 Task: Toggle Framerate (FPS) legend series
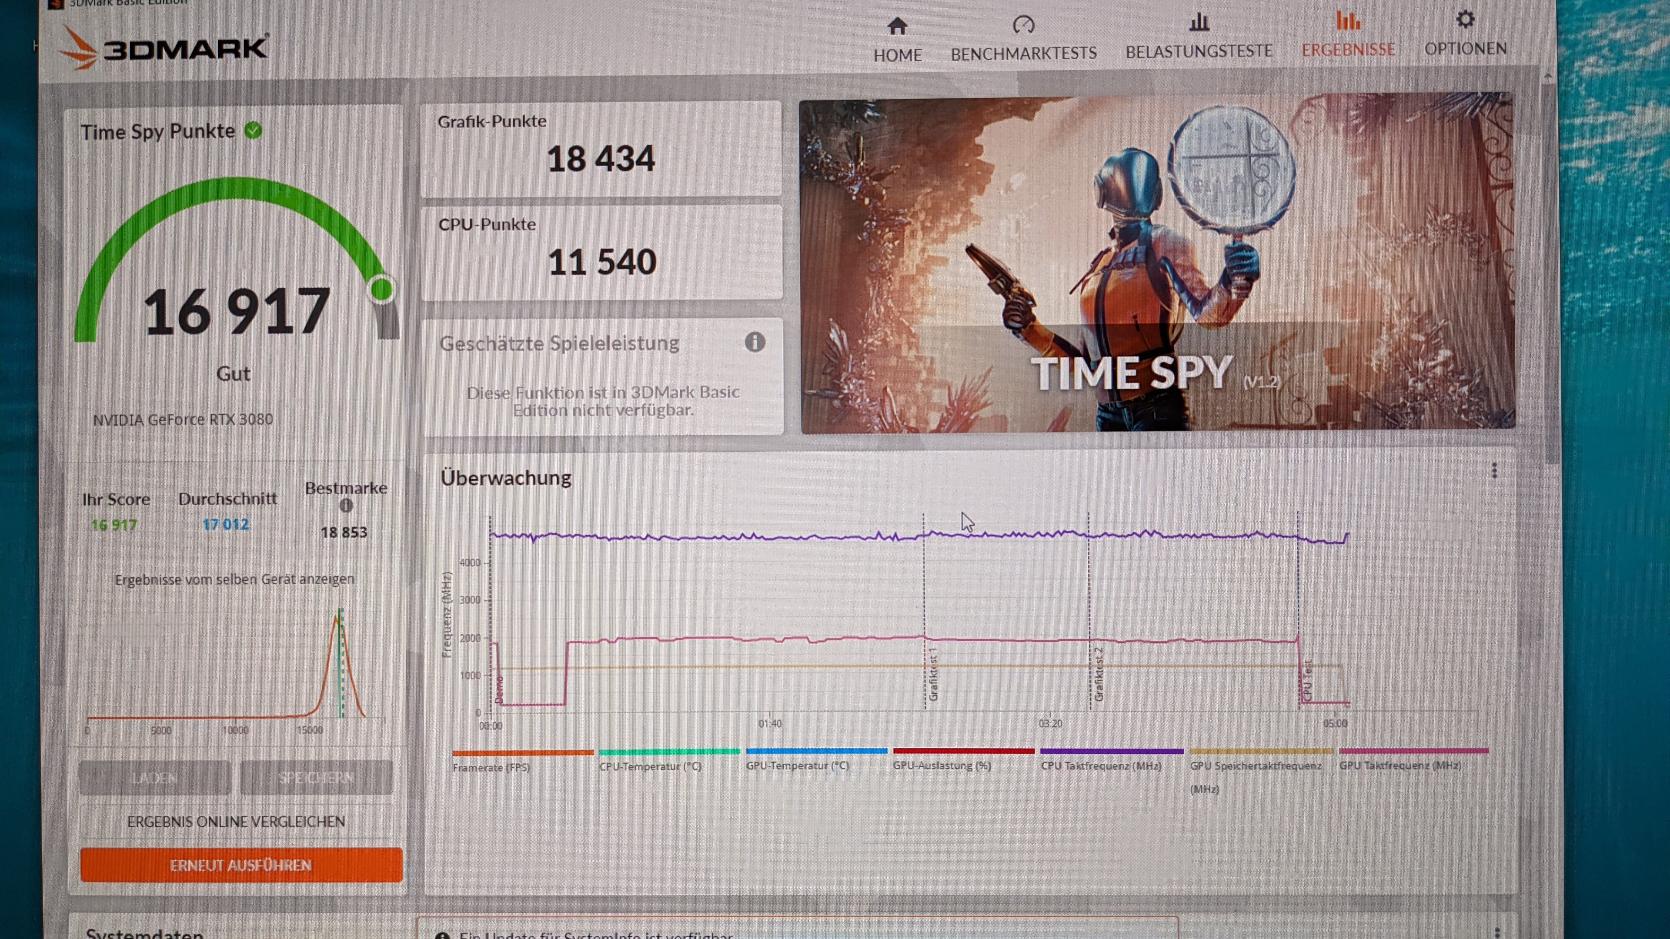pos(491,767)
